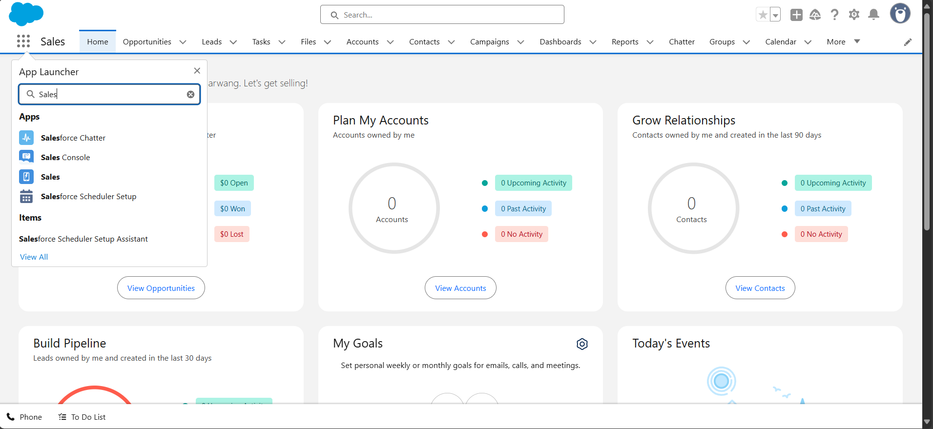Click the App Launcher search field
The image size is (933, 429).
point(109,94)
